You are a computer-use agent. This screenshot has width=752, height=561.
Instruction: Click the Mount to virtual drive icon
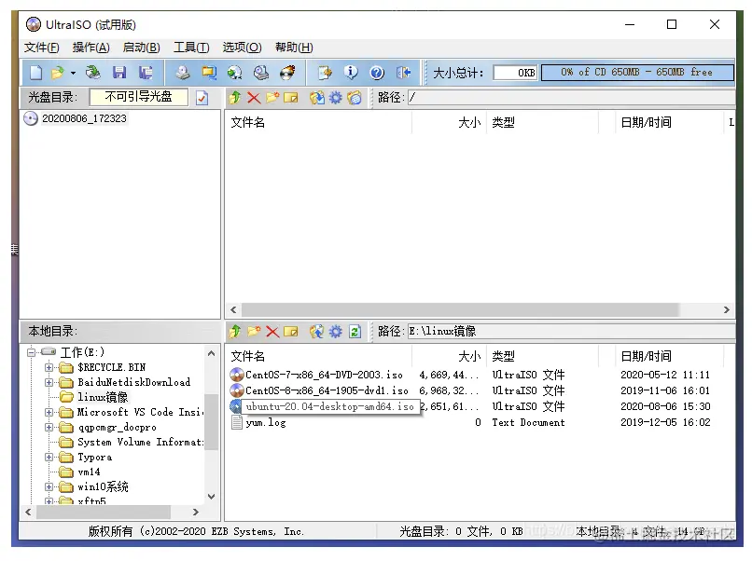(261, 73)
